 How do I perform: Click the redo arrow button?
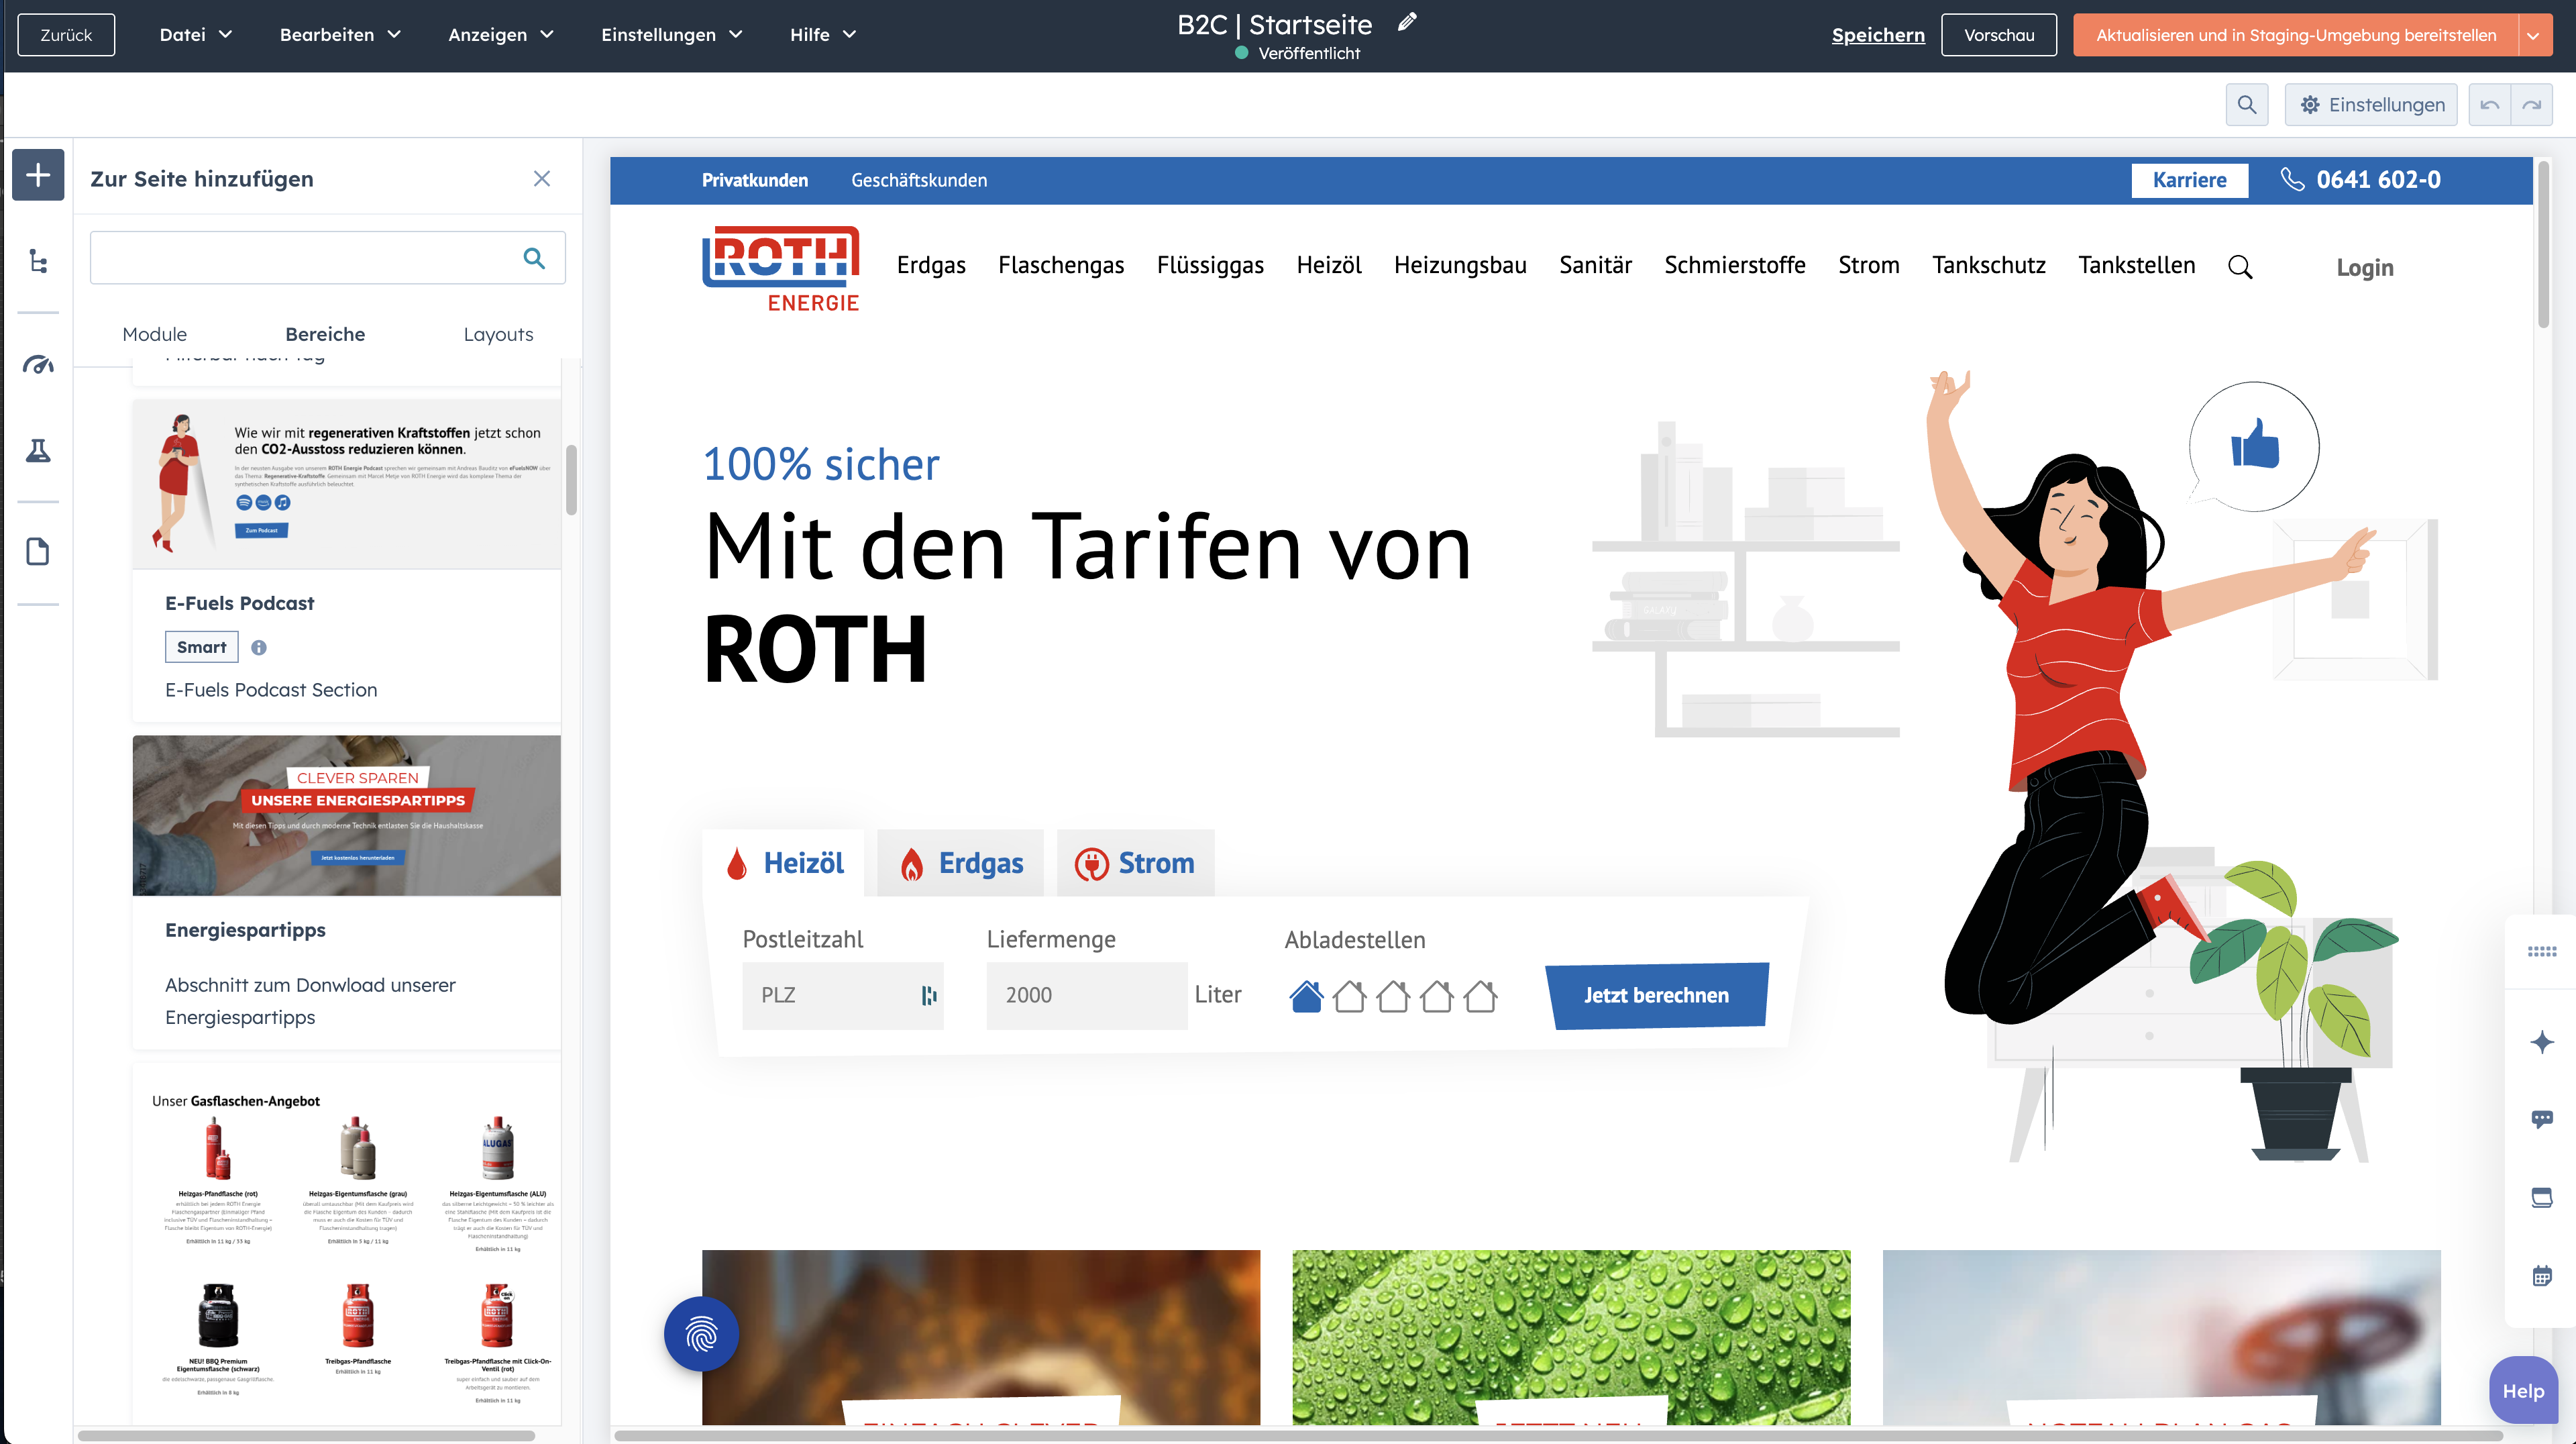[x=2532, y=105]
